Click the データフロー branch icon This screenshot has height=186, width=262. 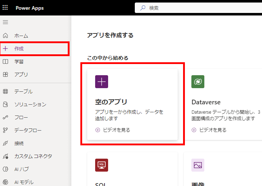point(5,130)
